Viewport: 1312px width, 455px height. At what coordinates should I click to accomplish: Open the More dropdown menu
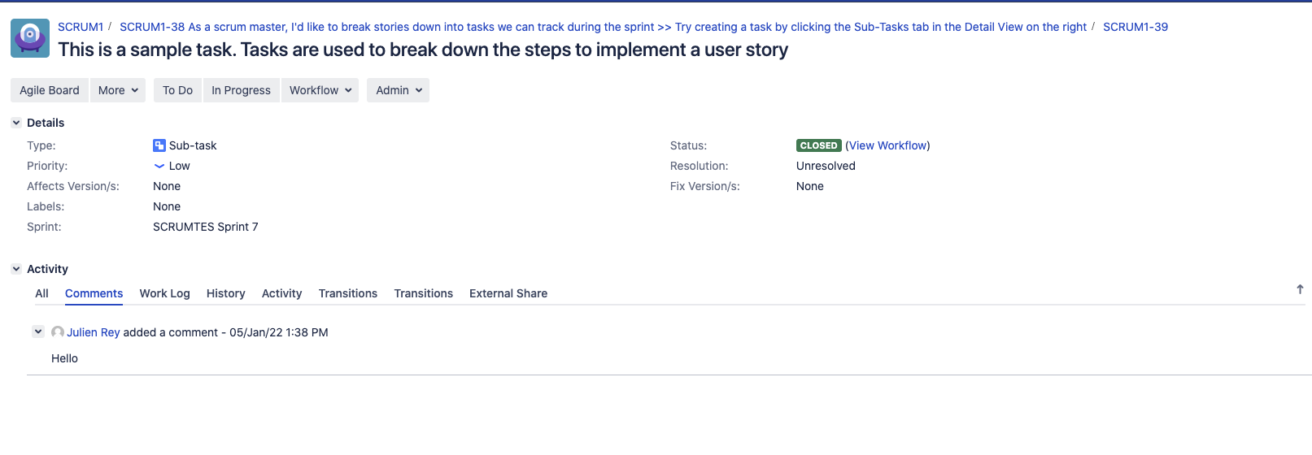[118, 90]
